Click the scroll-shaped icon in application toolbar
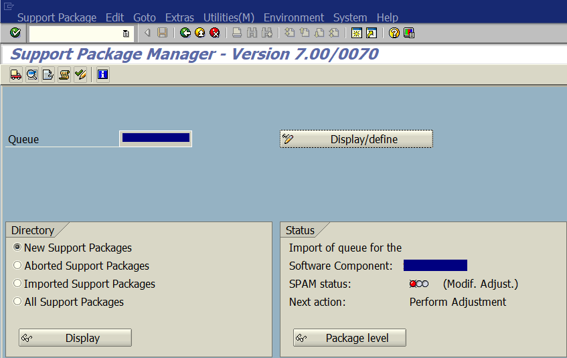The height and width of the screenshot is (358, 567). pyautogui.click(x=64, y=74)
